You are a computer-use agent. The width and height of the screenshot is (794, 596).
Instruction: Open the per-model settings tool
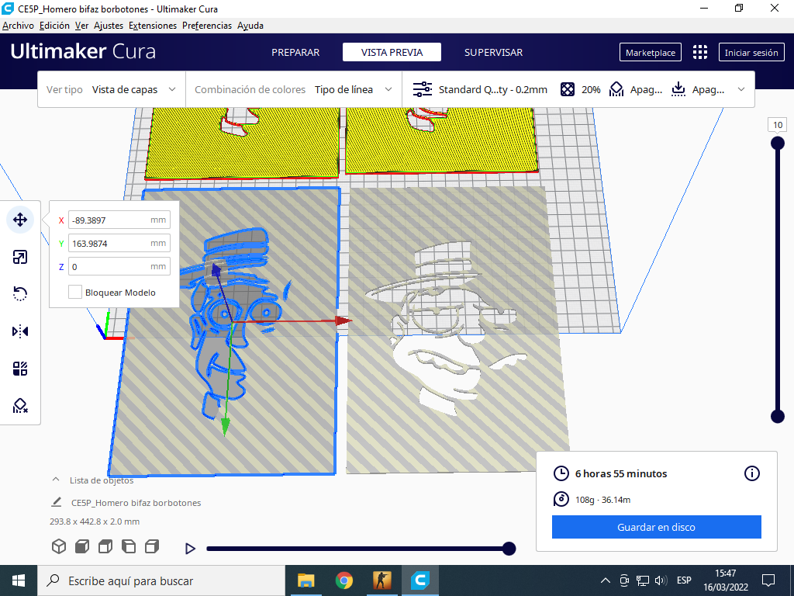pos(20,368)
